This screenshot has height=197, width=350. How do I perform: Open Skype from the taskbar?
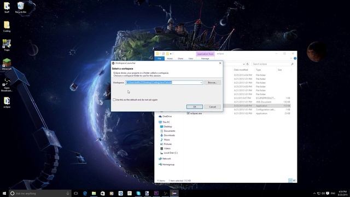coord(138,193)
